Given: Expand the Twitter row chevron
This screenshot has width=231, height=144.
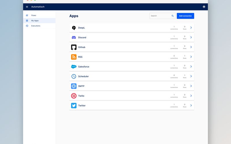Looking at the screenshot, I should click(191, 105).
